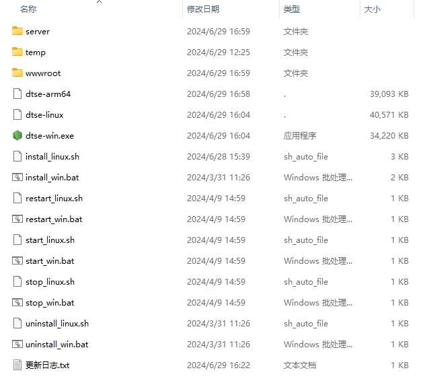Select the file name install_win.bat
This screenshot has width=429, height=387.
point(52,178)
